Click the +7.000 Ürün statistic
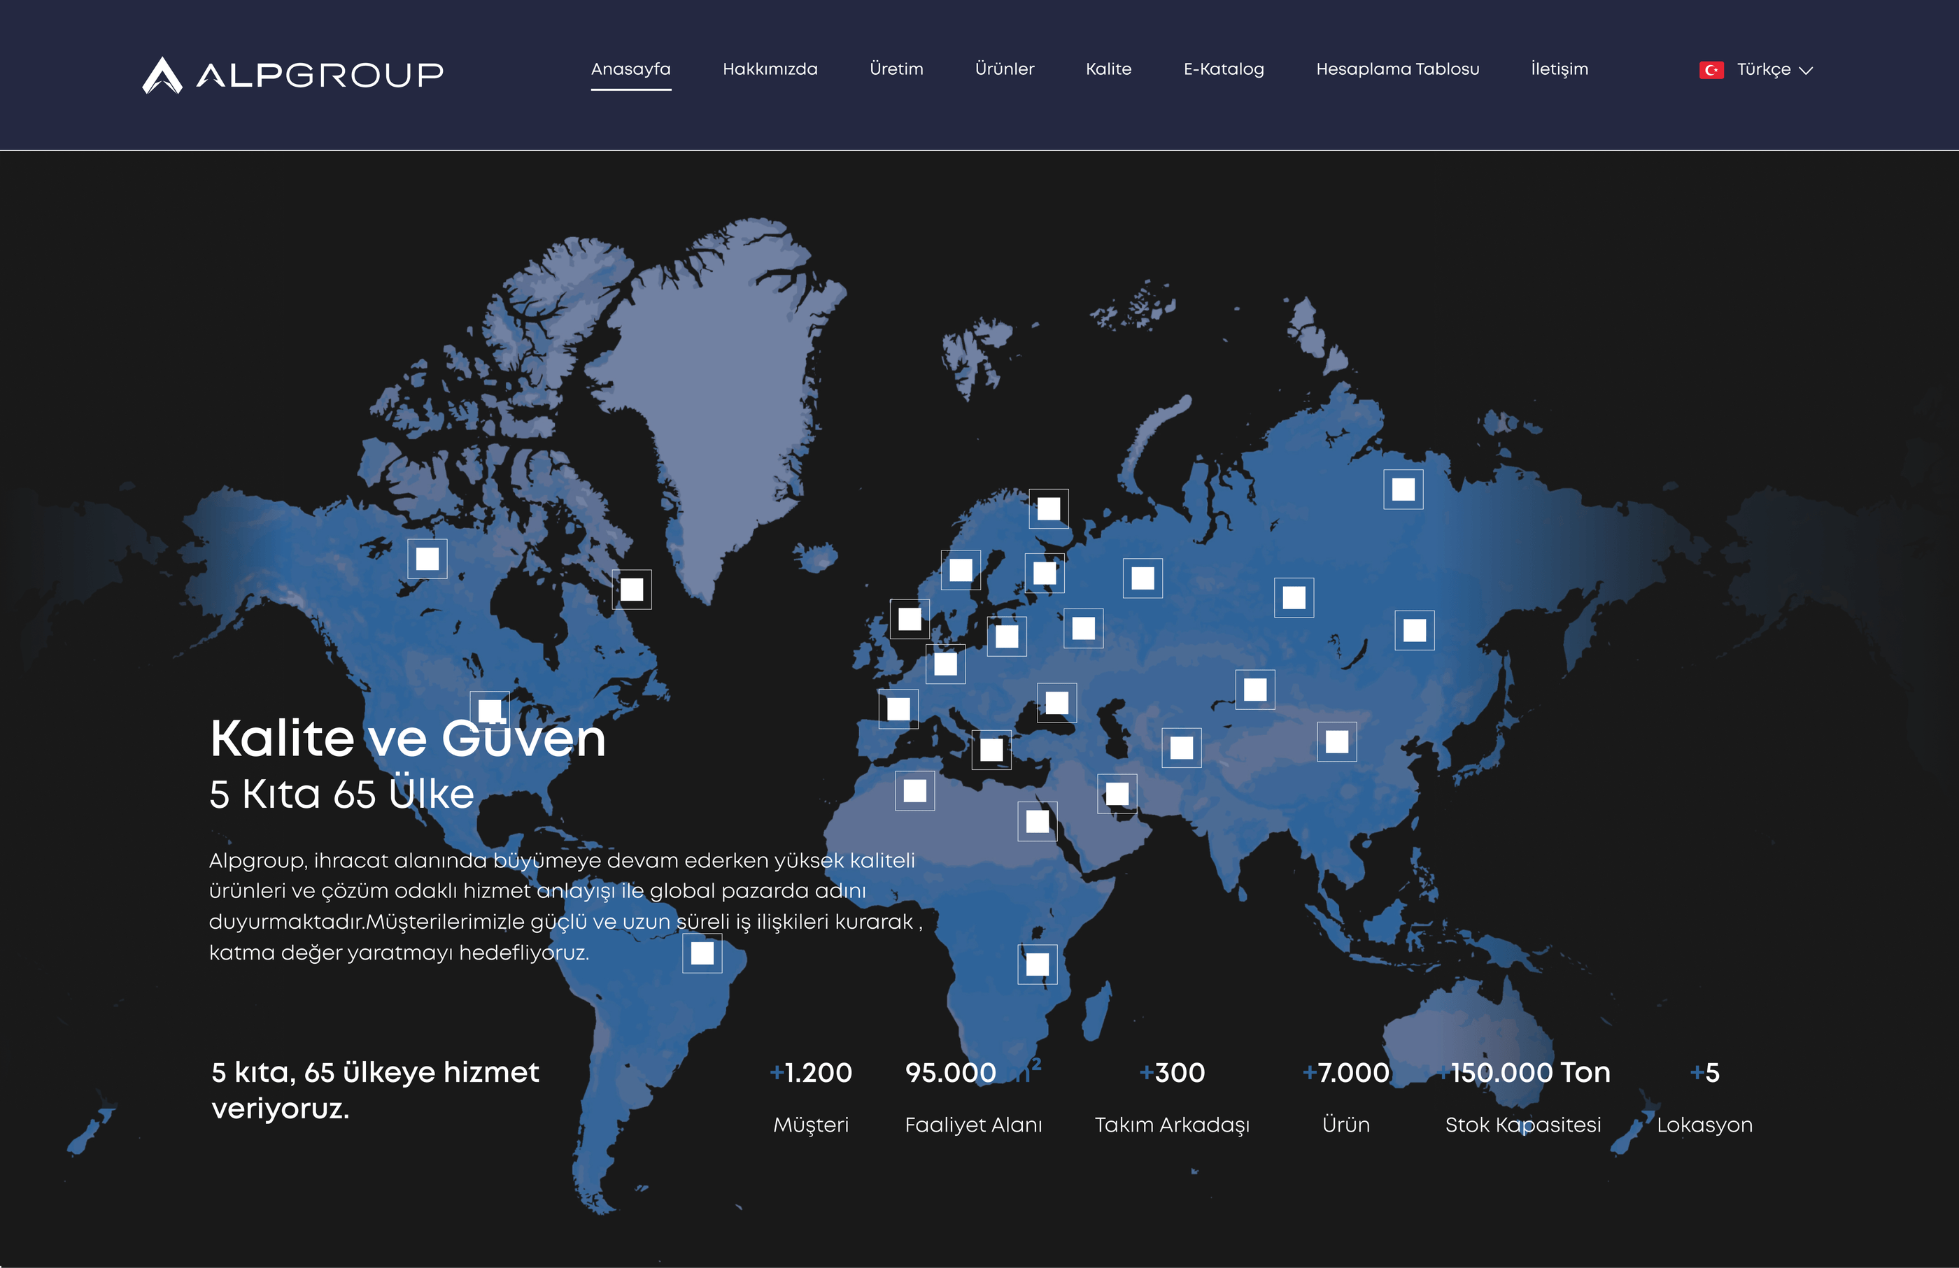Viewport: 1959px width, 1268px height. (x=1346, y=1097)
